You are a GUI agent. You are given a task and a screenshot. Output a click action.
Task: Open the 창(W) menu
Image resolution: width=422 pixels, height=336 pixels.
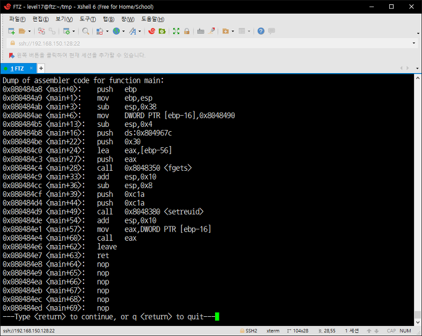pyautogui.click(x=128, y=19)
